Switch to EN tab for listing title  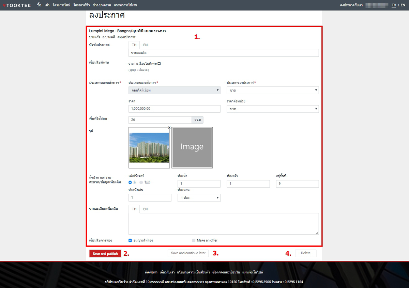click(146, 45)
